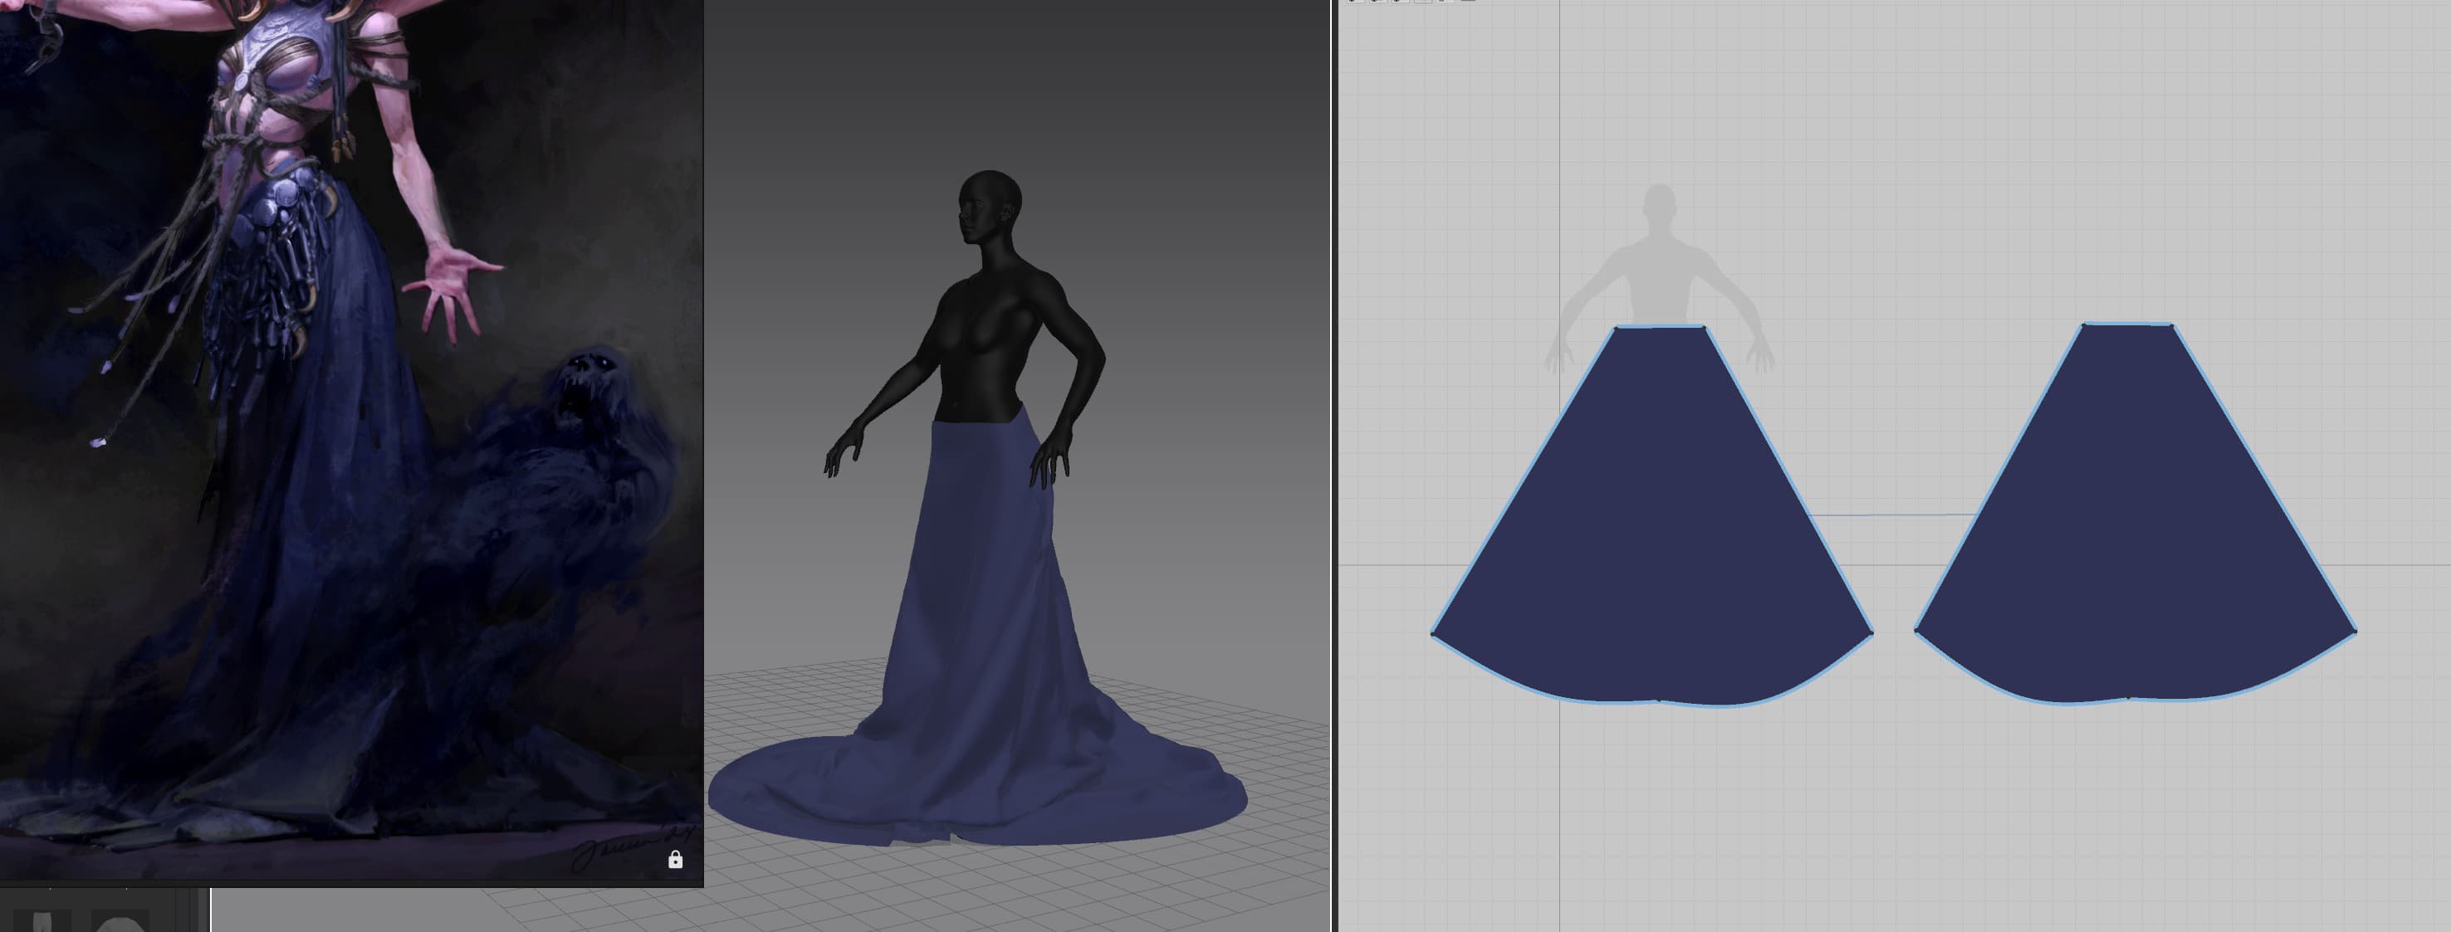The width and height of the screenshot is (2451, 932).
Task: Select hem midpoint of right pattern
Action: (x=2130, y=699)
